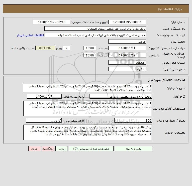Open مشاهده مدارک پیوستی (0) button
Image resolution: width=192 pixels, height=186 pixels.
[x=91, y=149]
